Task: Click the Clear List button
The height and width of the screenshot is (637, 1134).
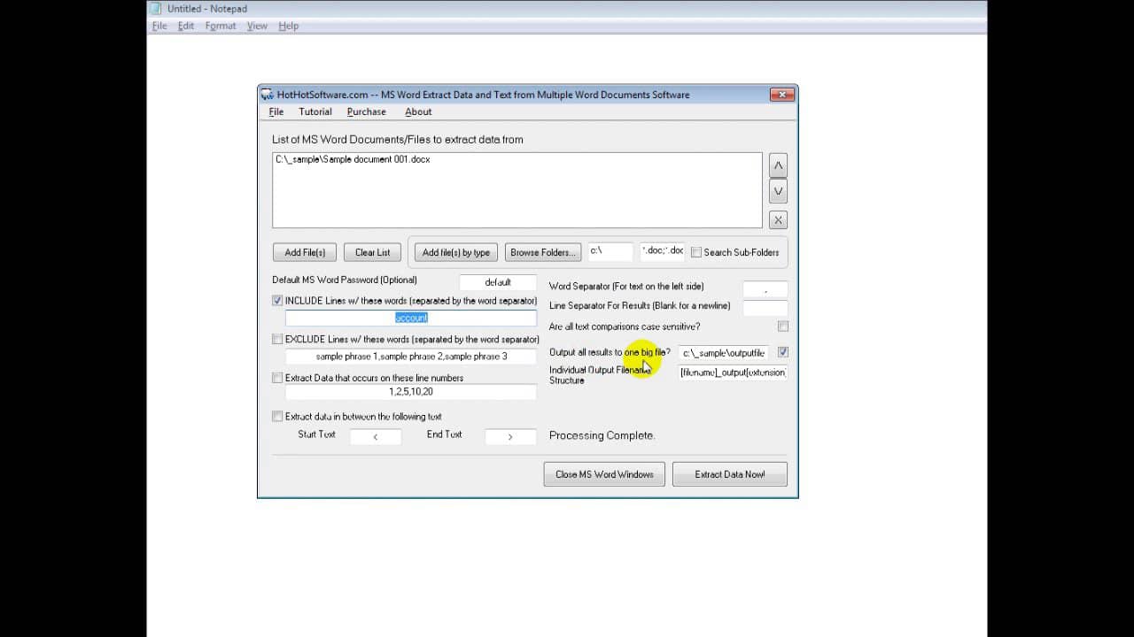Action: pos(372,252)
